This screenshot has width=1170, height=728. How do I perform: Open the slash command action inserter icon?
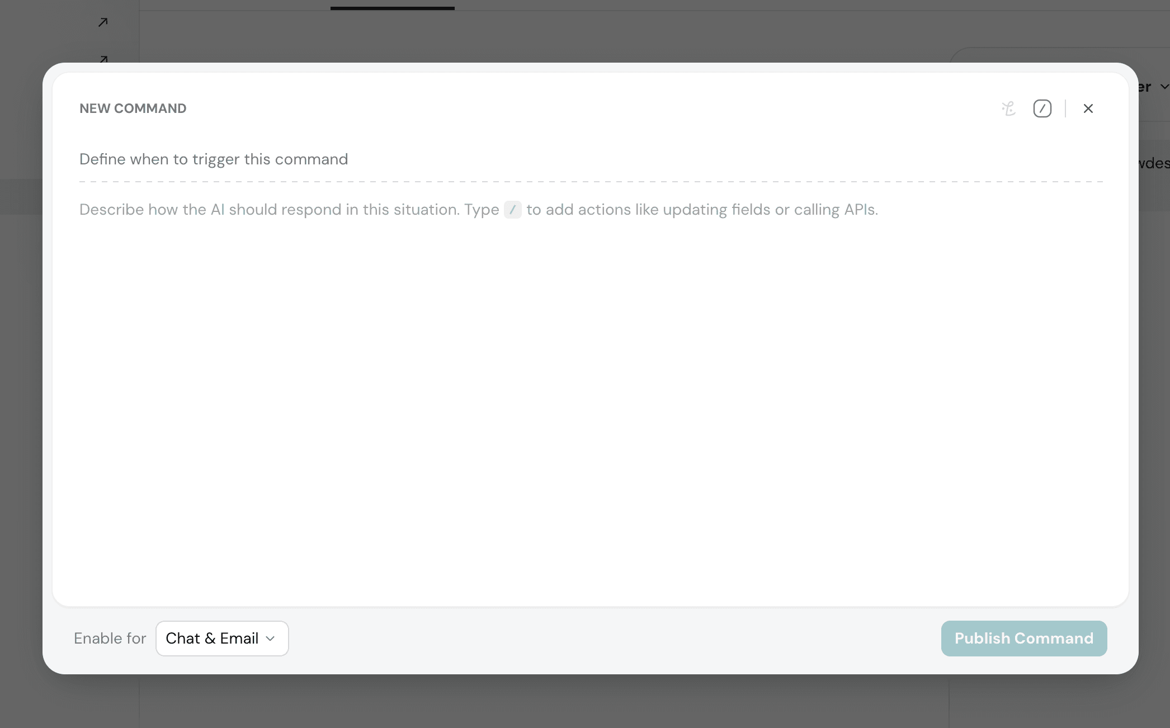coord(1042,108)
